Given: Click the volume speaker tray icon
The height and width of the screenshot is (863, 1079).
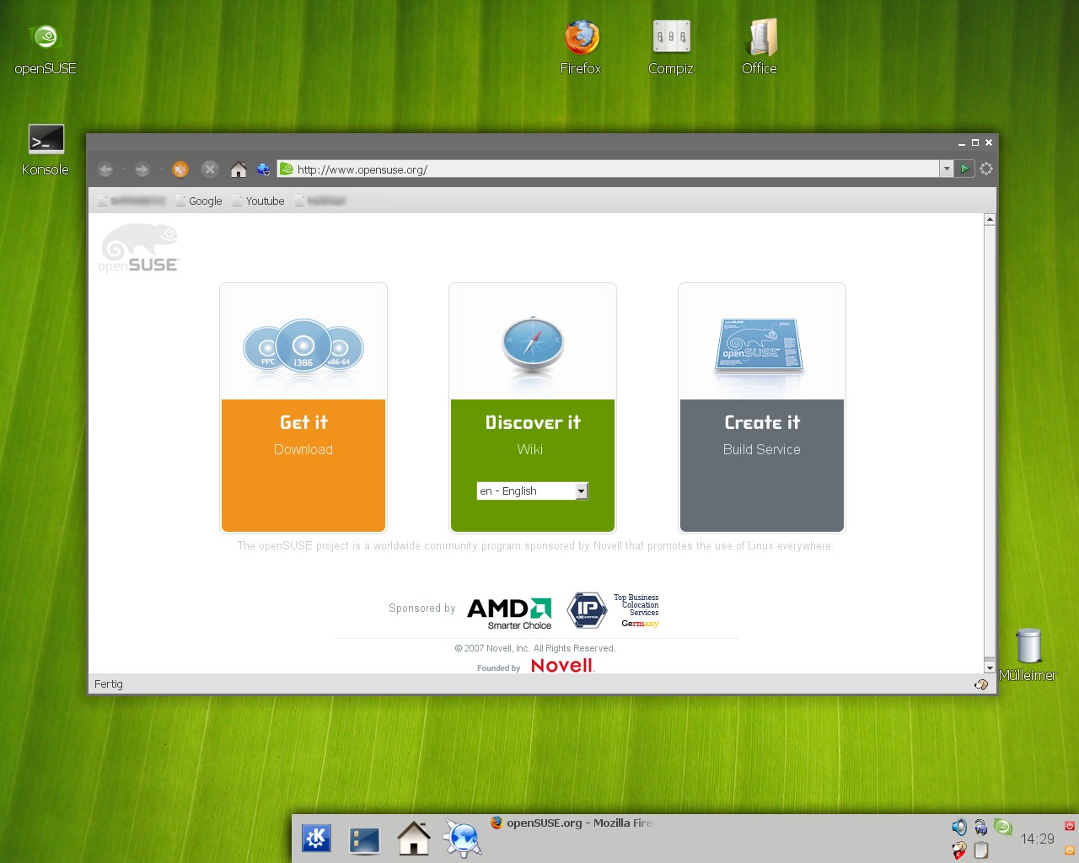Looking at the screenshot, I should coord(959,827).
